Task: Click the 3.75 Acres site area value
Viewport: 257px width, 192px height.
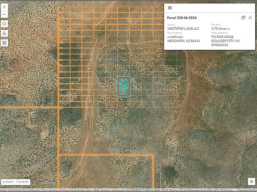Action: pos(220,28)
